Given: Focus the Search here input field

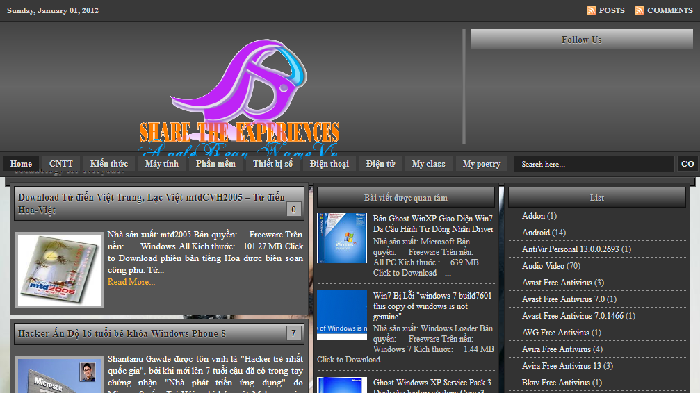Looking at the screenshot, I should tap(594, 164).
